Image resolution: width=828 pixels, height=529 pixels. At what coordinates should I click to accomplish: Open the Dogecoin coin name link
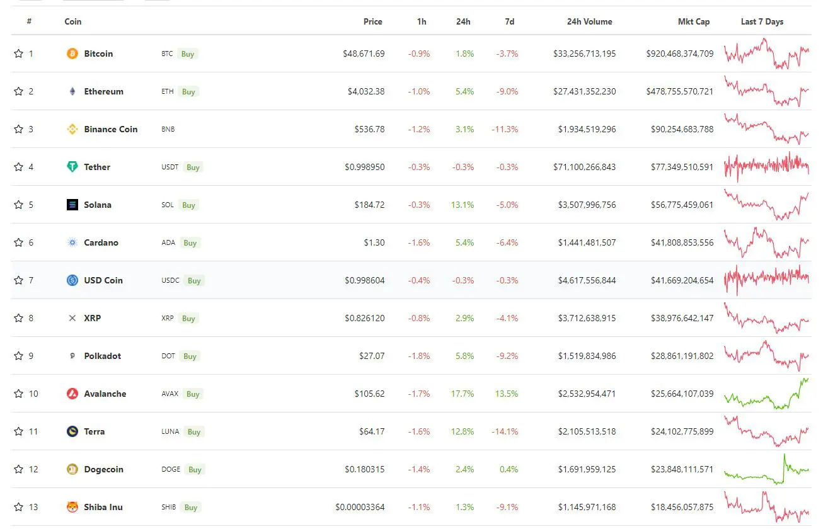click(104, 469)
